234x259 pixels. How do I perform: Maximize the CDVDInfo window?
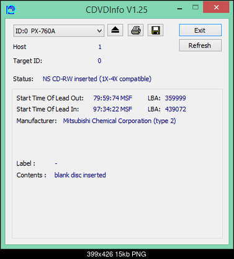(196, 7)
